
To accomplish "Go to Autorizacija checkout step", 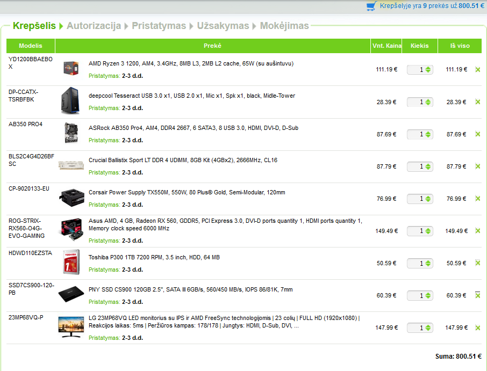I will pyautogui.click(x=94, y=26).
